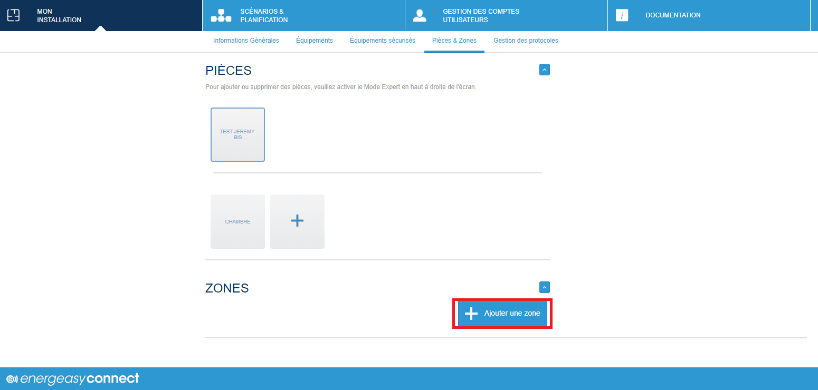Switch to Informations Générales tab
The width and height of the screenshot is (818, 390).
(x=246, y=41)
